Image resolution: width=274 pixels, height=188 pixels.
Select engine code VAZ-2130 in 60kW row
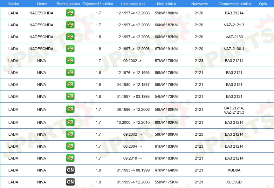pyautogui.click(x=234, y=37)
